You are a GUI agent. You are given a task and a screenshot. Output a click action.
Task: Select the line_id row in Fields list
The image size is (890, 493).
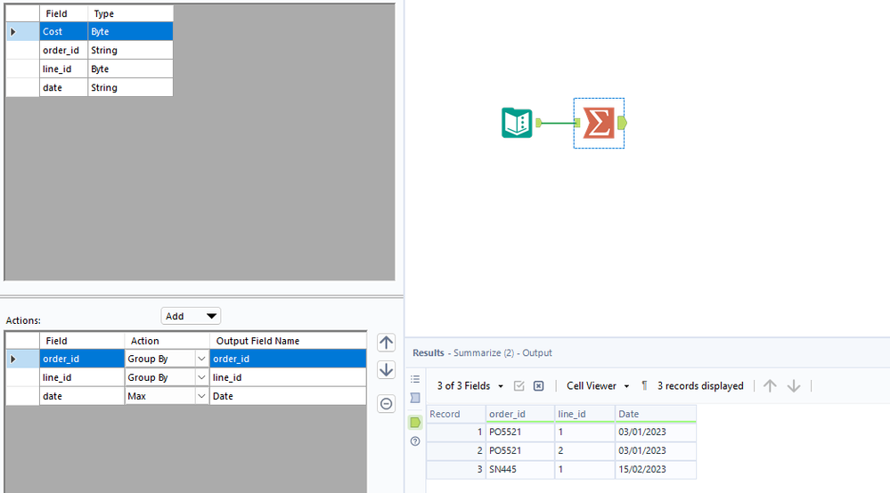pos(90,69)
